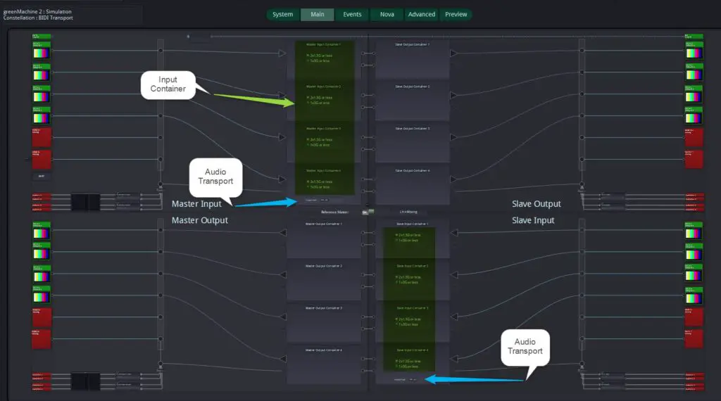Open the System tab
This screenshot has width=721, height=401.
coord(282,14)
